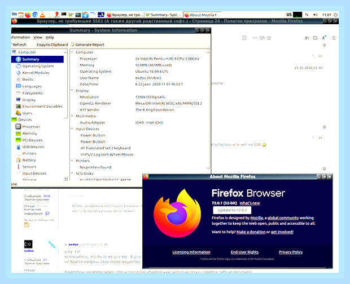Open Filesystems in the sidebar tree
Viewport: 350px width, 284px height.
32,93
